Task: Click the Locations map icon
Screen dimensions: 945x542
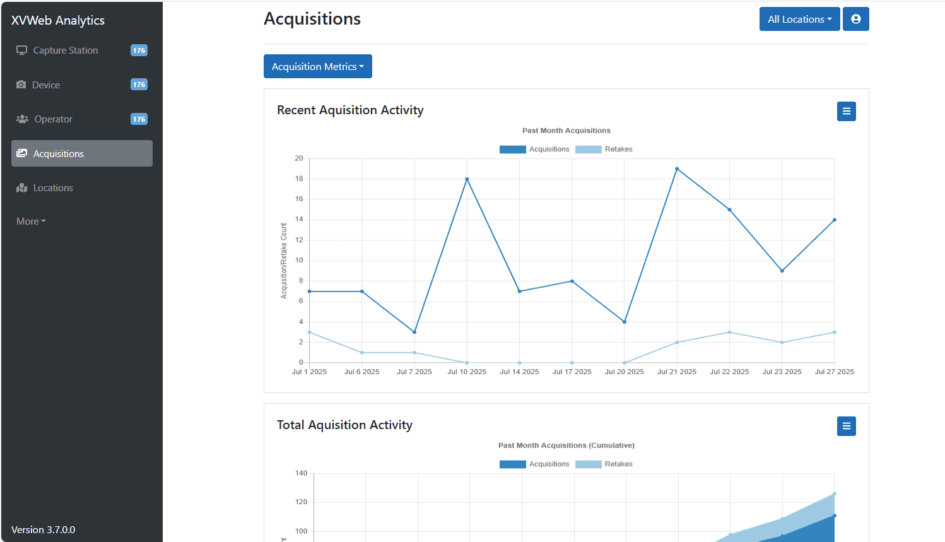Action: tap(22, 188)
